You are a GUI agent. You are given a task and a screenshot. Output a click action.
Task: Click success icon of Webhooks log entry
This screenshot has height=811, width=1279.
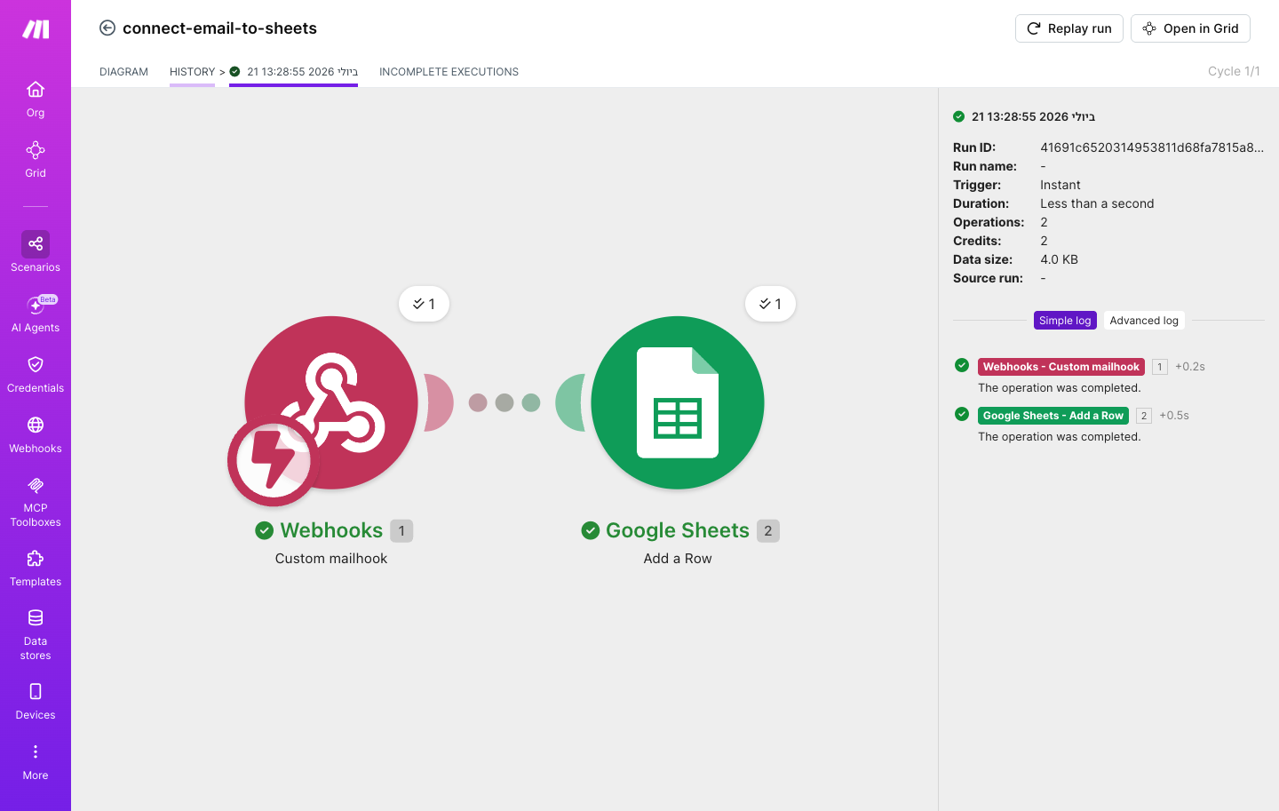(x=962, y=365)
